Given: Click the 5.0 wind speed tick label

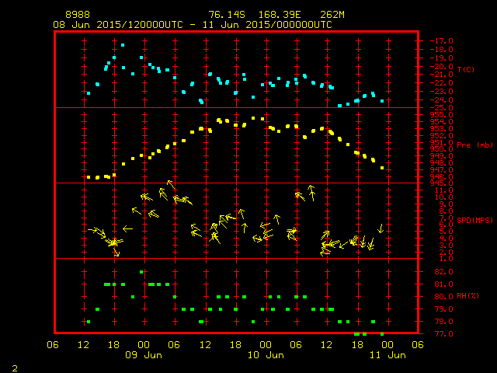Looking at the screenshot, I should click(x=446, y=232).
